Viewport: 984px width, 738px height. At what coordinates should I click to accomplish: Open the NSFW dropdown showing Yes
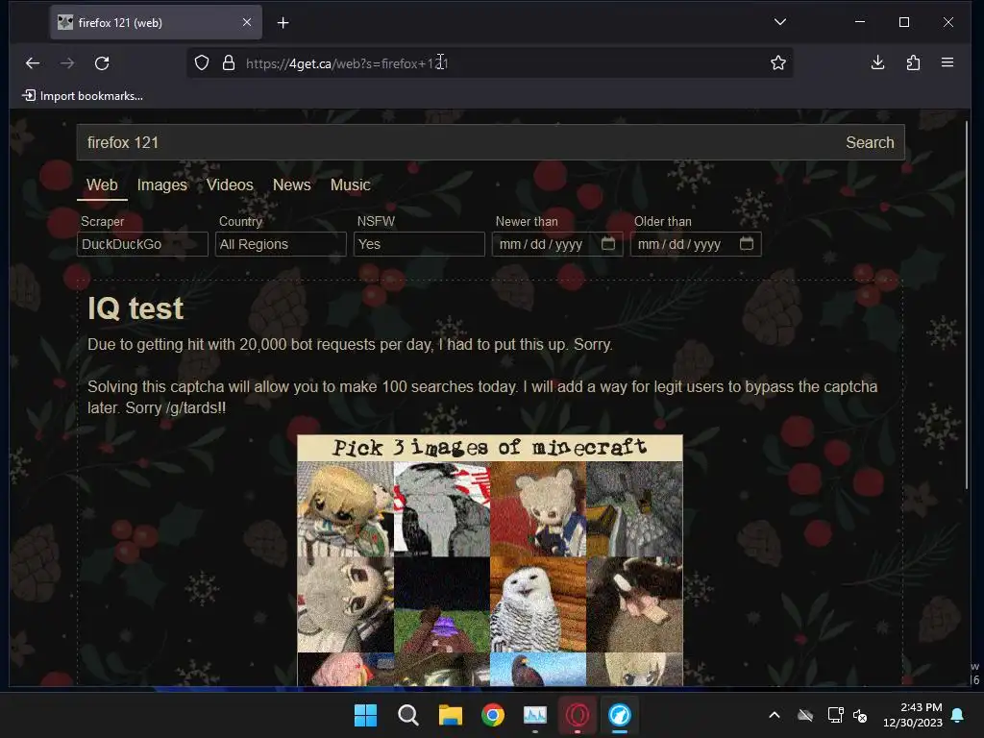tap(419, 244)
